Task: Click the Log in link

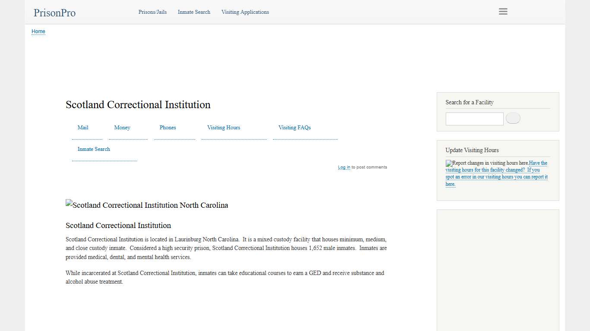Action: click(x=344, y=167)
